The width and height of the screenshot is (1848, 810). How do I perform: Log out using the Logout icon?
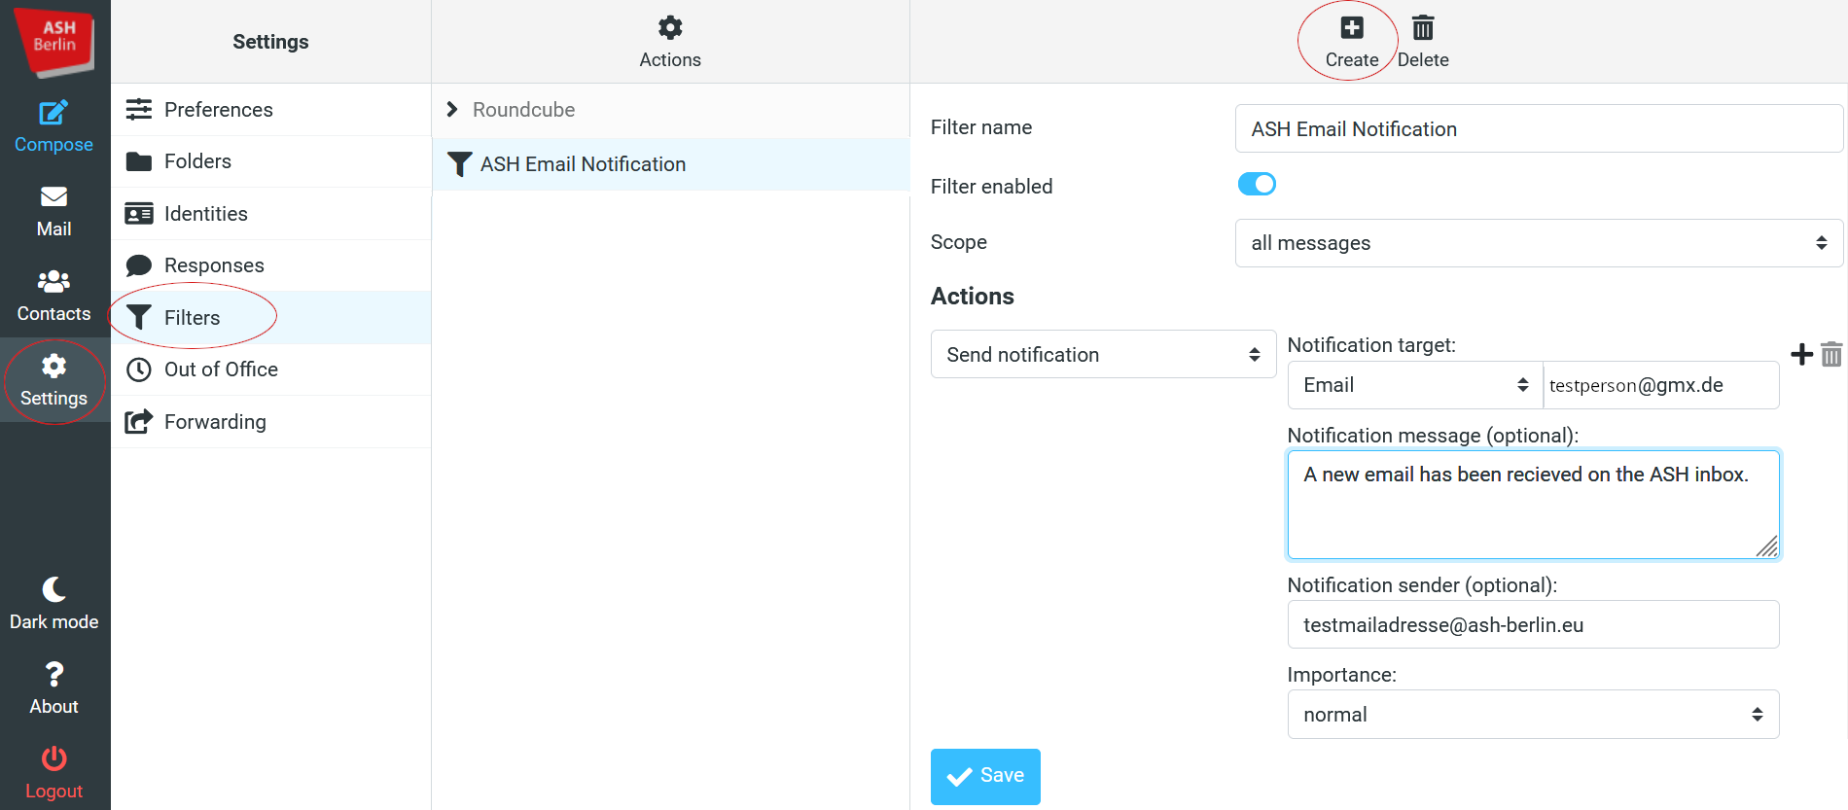tap(54, 773)
